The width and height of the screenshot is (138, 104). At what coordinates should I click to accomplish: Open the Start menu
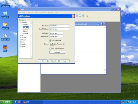pyautogui.click(x=6, y=102)
